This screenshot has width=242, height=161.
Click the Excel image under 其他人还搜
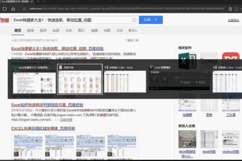tap(187, 139)
